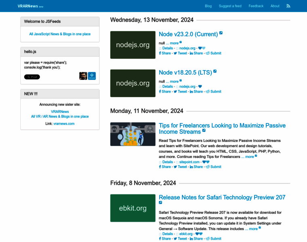Go to the About page
The image size is (307, 242).
coord(275,6)
